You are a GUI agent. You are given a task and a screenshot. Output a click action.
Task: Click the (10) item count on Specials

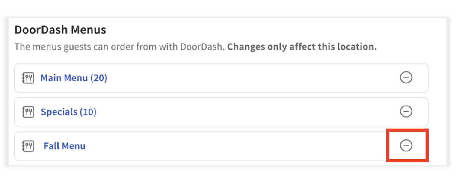[88, 112]
